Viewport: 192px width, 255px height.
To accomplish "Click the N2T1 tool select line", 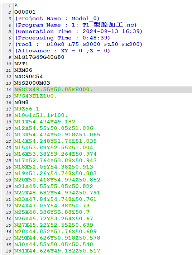I will click(x=21, y=63).
